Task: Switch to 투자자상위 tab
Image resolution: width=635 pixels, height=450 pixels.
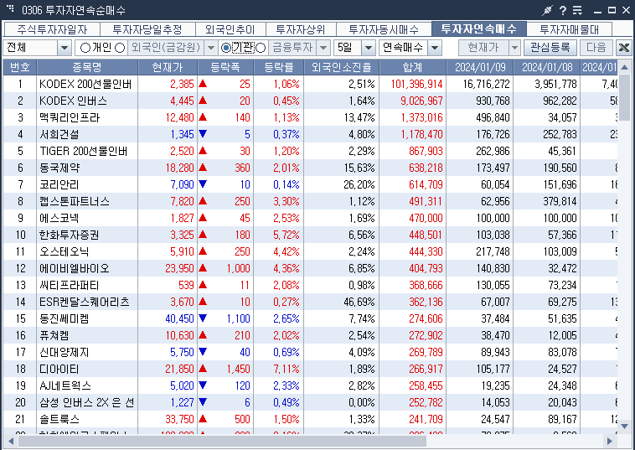Action: tap(301, 29)
